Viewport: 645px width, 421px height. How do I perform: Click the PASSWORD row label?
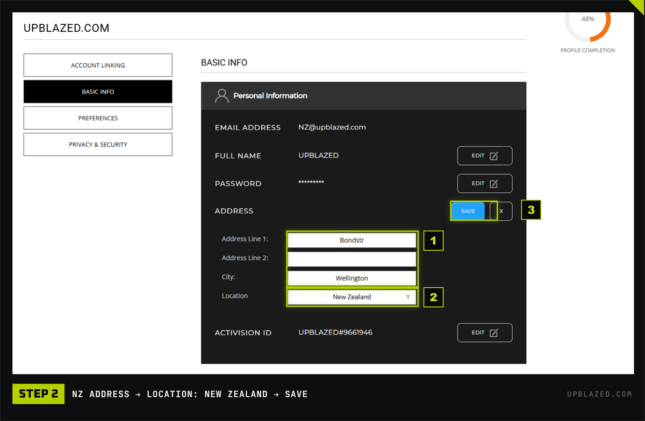238,184
